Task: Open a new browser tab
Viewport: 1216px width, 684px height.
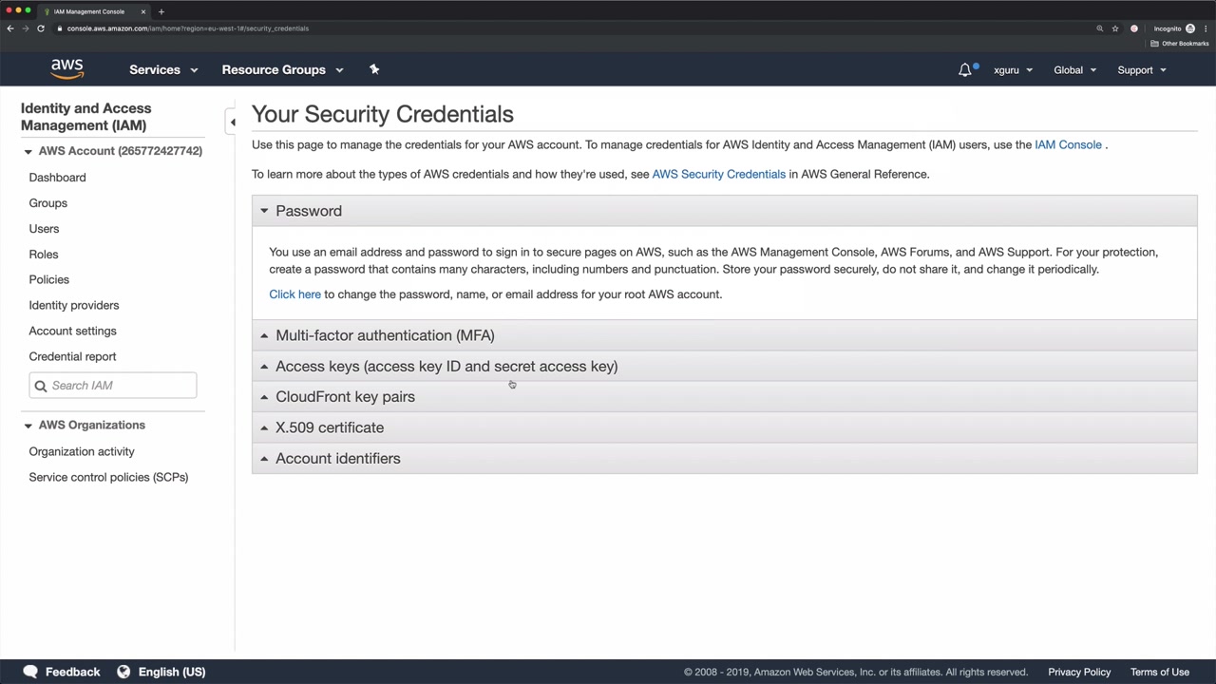Action: pyautogui.click(x=161, y=11)
